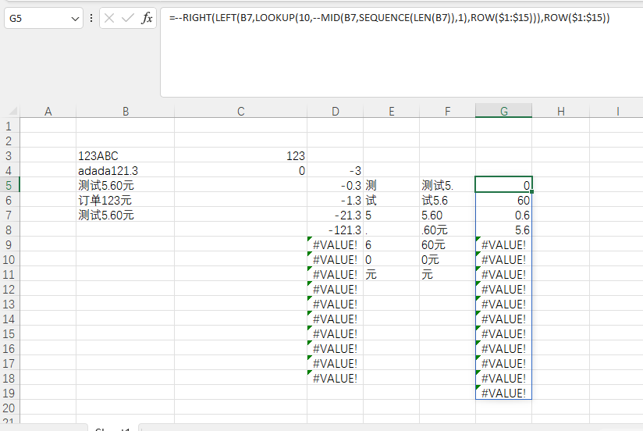Select cell containing 订单123元
Viewport: 643px width, 431px height.
[126, 201]
